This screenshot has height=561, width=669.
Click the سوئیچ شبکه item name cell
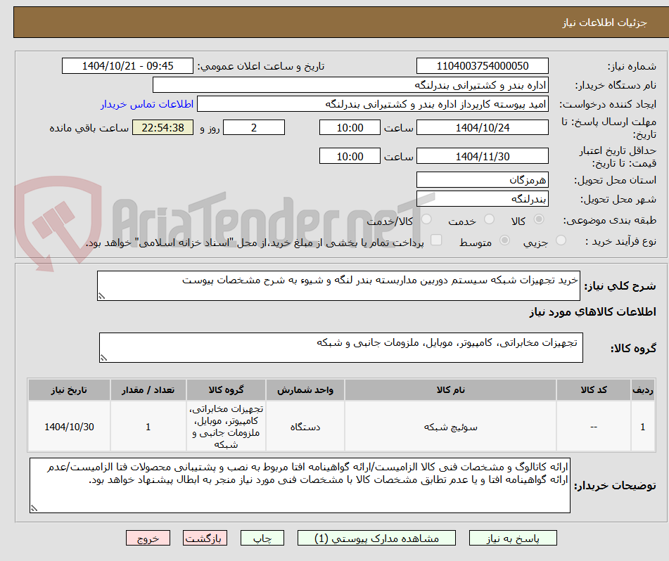pos(450,427)
